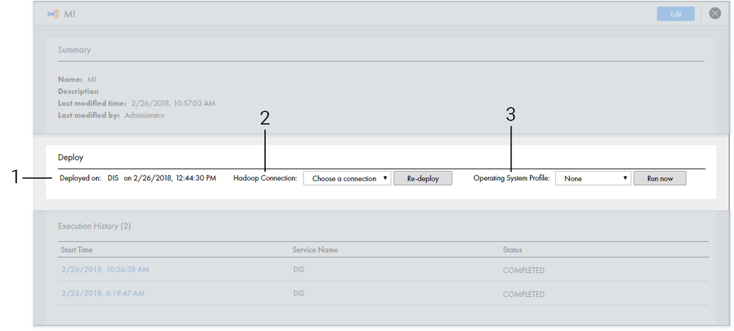734x331 pixels.
Task: Click the Name: MI summary line
Action: coord(77,79)
